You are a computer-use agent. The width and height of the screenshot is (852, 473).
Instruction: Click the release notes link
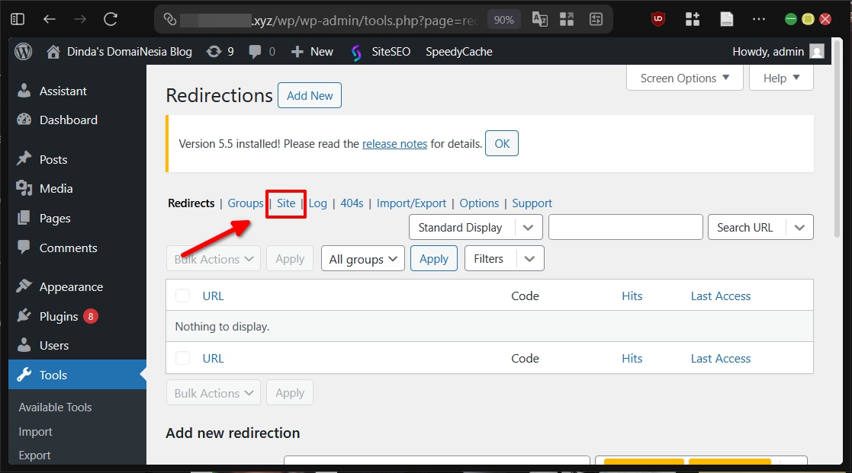click(x=394, y=142)
